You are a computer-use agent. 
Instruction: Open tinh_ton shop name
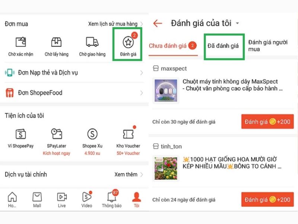click(x=171, y=146)
